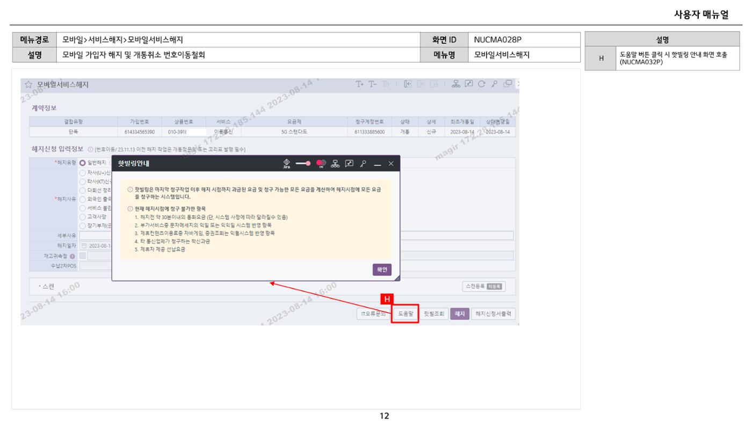The width and height of the screenshot is (752, 423).
Task: Select the 장기부재 reason radio
Action: coord(82,225)
